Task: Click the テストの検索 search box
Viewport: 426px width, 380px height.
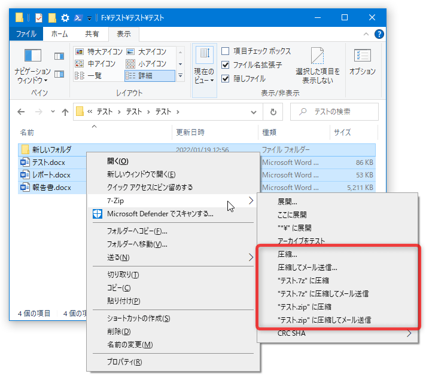Action: coord(334,112)
